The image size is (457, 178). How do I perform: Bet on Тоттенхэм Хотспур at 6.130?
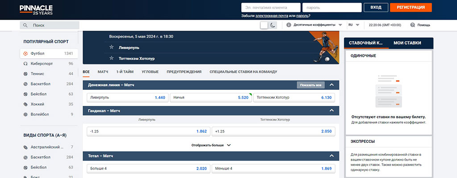click(294, 97)
